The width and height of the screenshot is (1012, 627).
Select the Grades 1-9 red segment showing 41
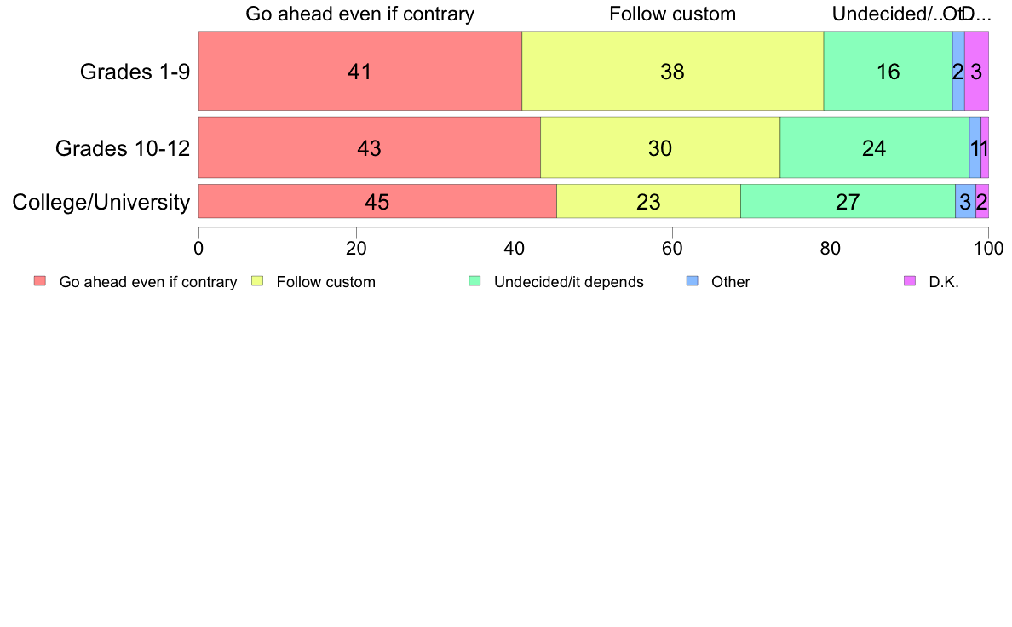tap(360, 71)
